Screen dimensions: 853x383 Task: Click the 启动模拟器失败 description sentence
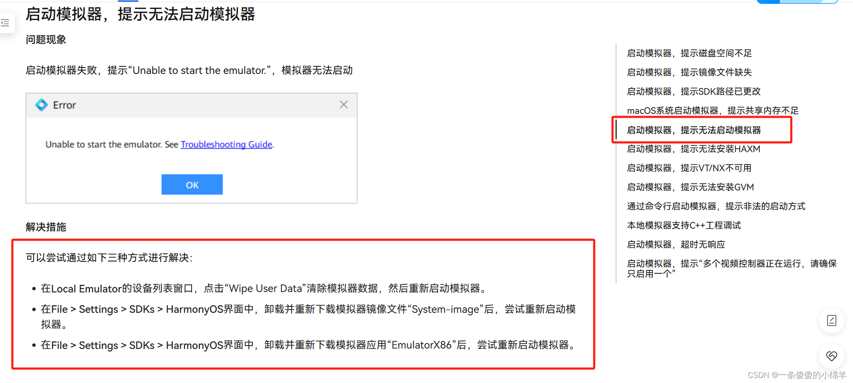189,70
